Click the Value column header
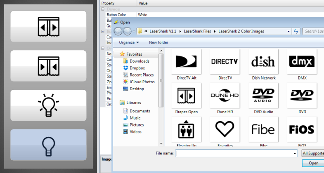 (230, 3)
